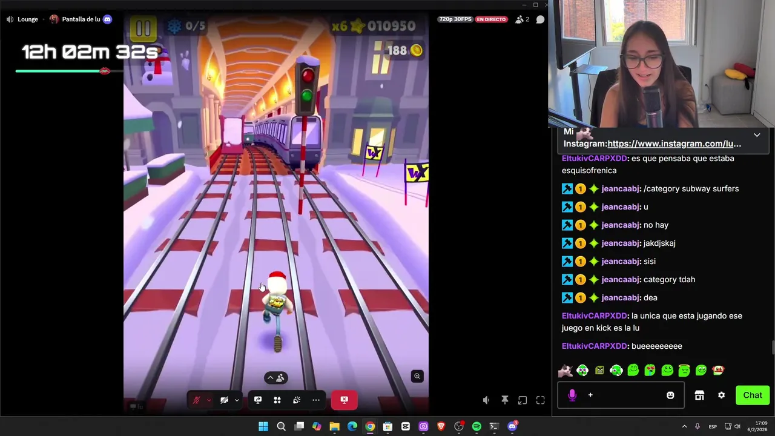Open File Explorer from the taskbar
The width and height of the screenshot is (775, 436).
click(x=334, y=427)
